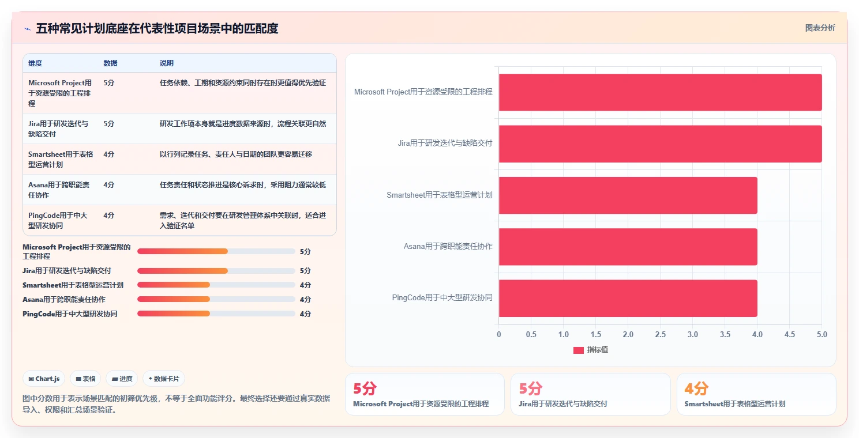Click the 指标值 legend label
The width and height of the screenshot is (859, 438).
(x=598, y=350)
